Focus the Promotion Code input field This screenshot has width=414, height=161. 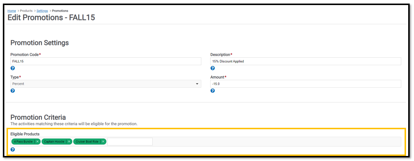click(105, 61)
